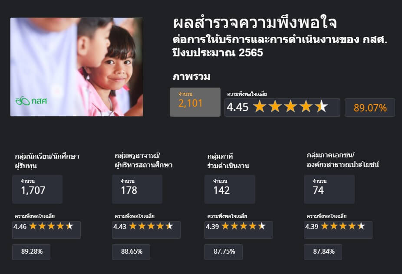Click the 178 teacher count card
This screenshot has width=402, height=274.
[137, 189]
